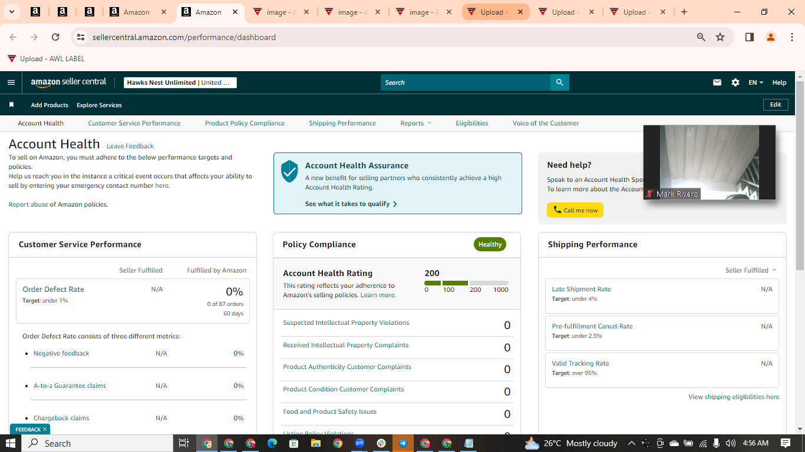The image size is (805, 452).
Task: Open Telegram from the taskbar
Action: (x=403, y=443)
